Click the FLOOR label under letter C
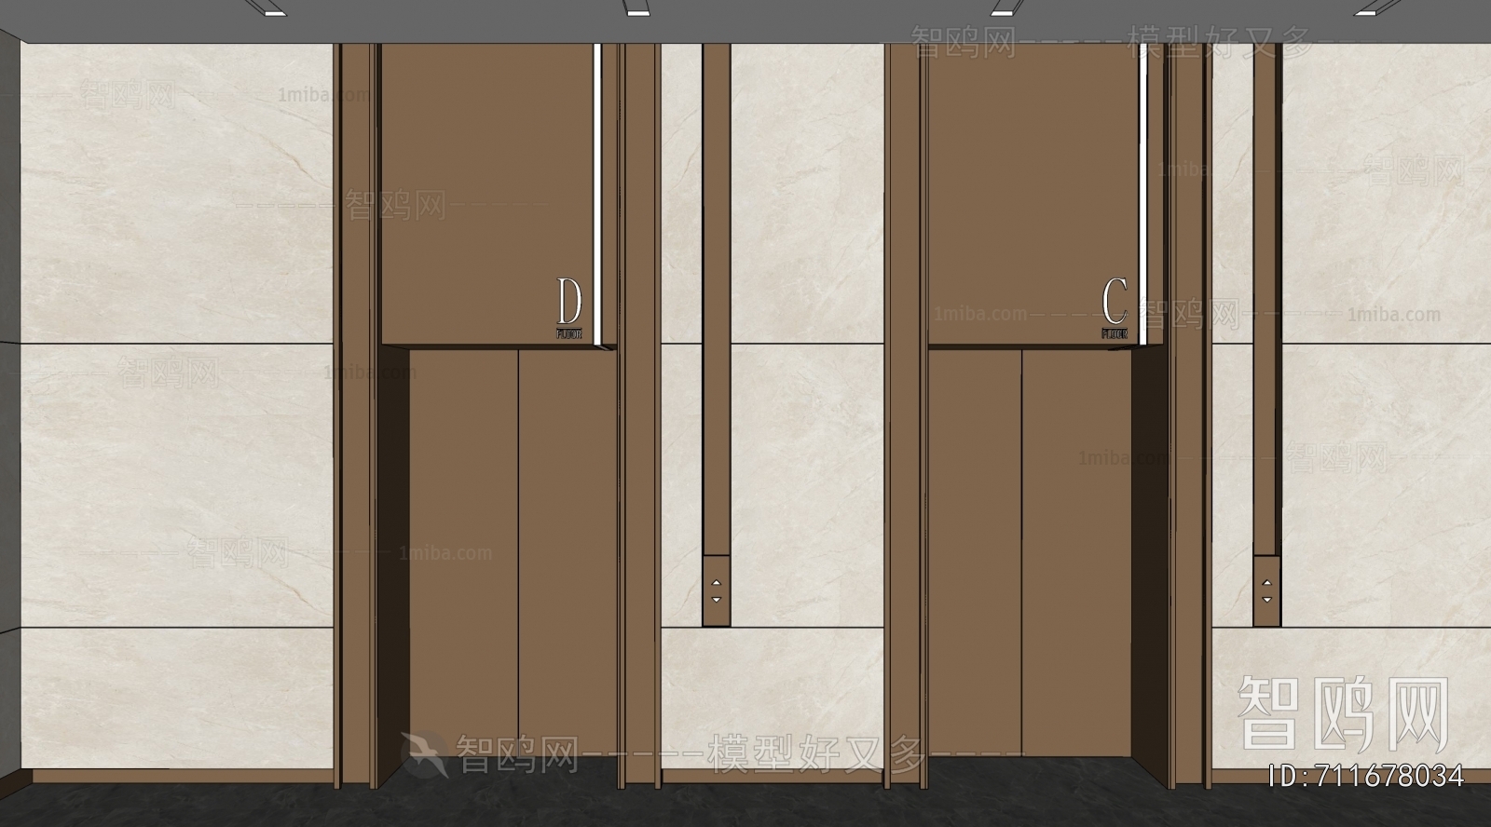The image size is (1491, 827). pyautogui.click(x=1115, y=333)
